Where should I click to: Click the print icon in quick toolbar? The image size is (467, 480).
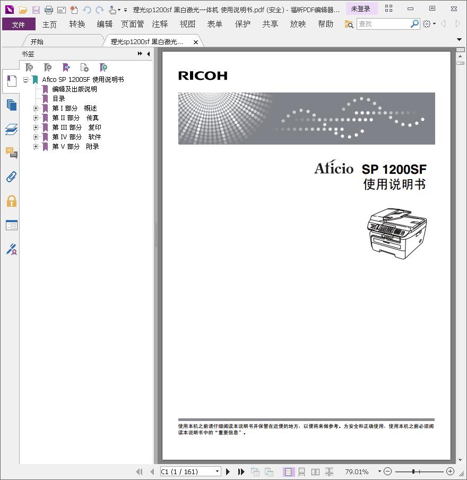49,10
